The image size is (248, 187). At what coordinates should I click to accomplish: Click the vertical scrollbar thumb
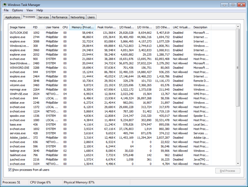(x=238, y=67)
